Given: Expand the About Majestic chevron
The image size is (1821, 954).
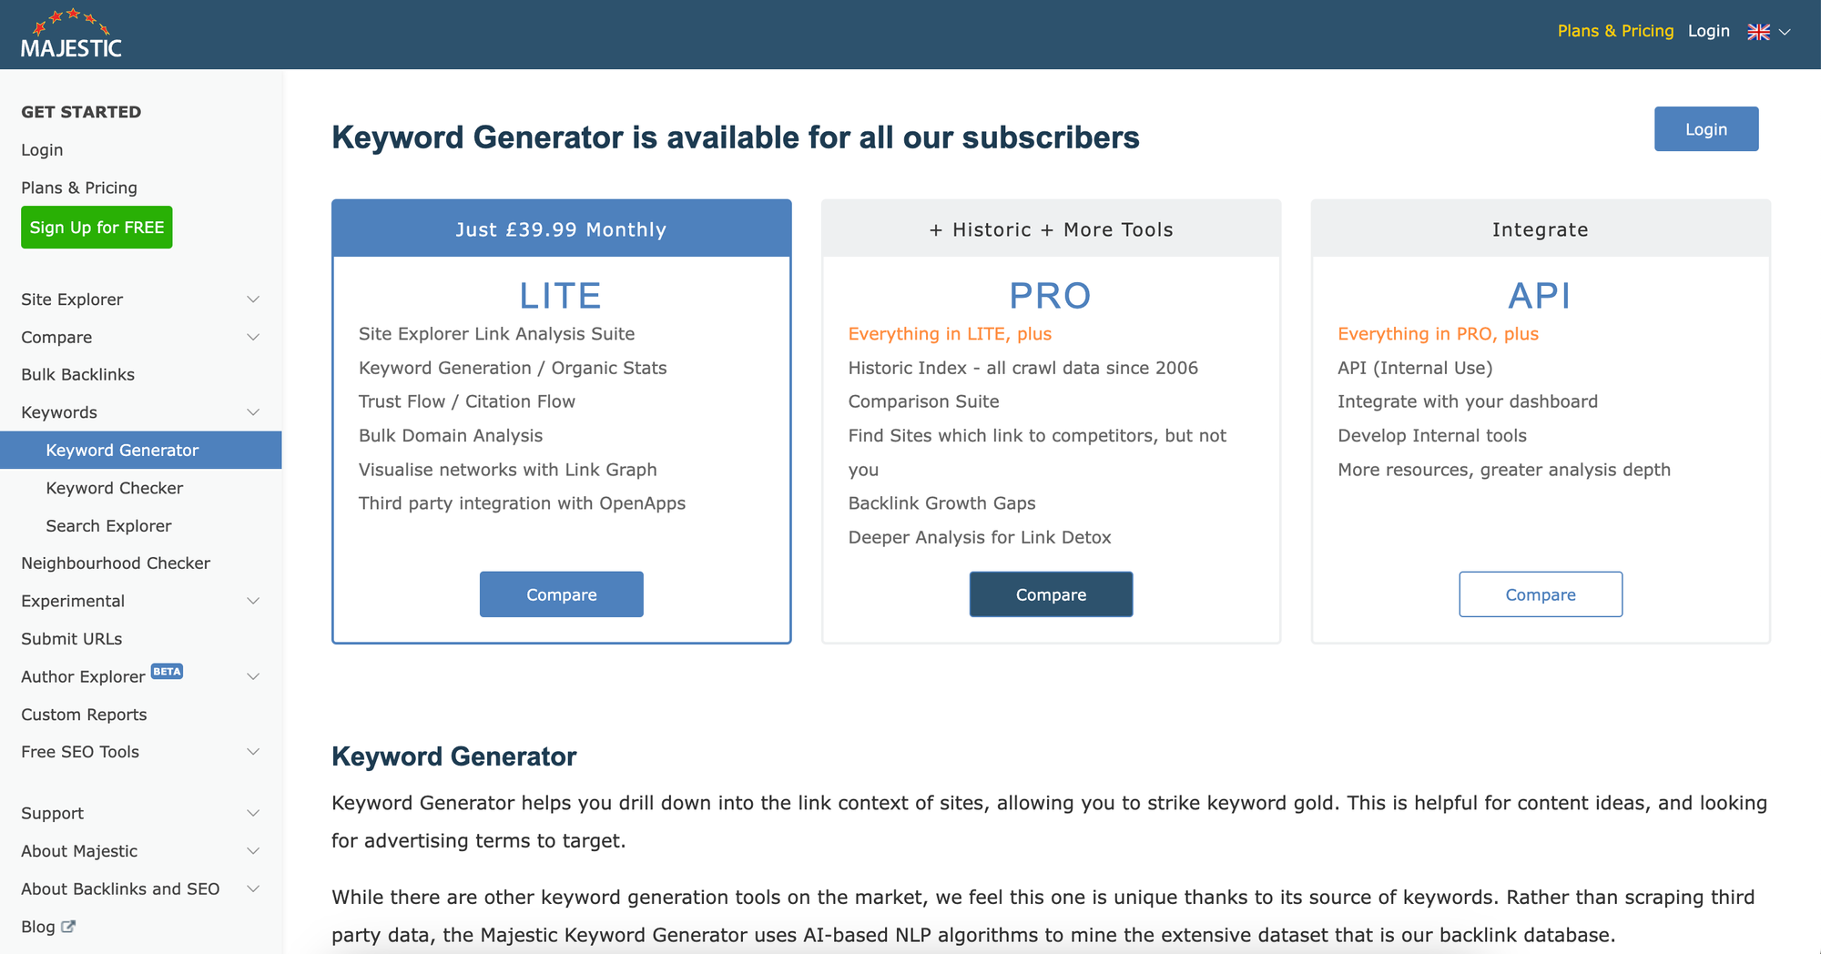Looking at the screenshot, I should (253, 851).
